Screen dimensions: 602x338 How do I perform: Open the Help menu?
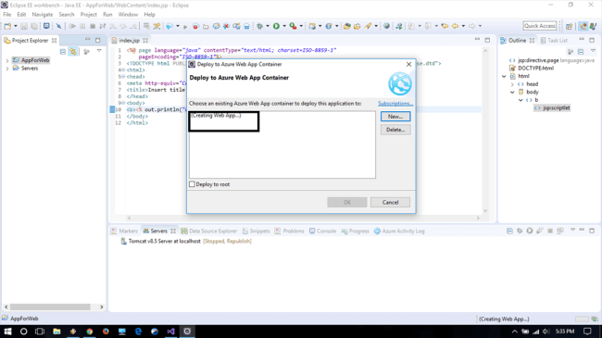click(149, 15)
